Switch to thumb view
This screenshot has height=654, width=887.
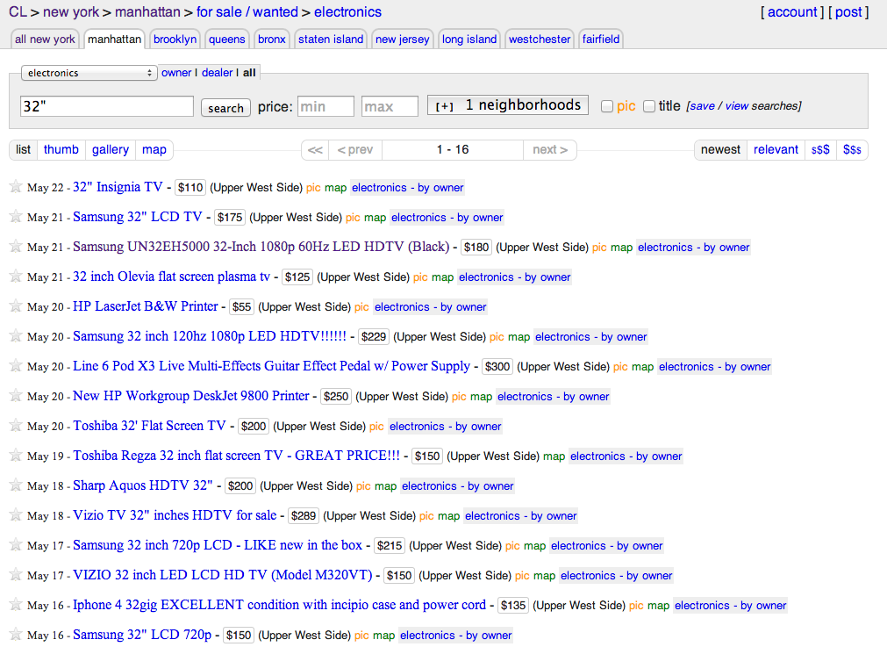coord(61,149)
